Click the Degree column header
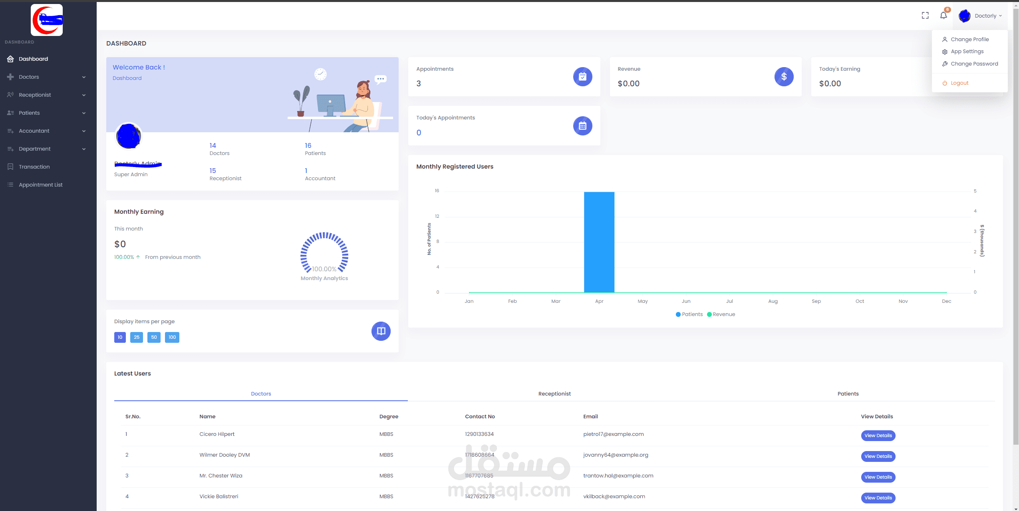Image resolution: width=1019 pixels, height=511 pixels. point(389,416)
